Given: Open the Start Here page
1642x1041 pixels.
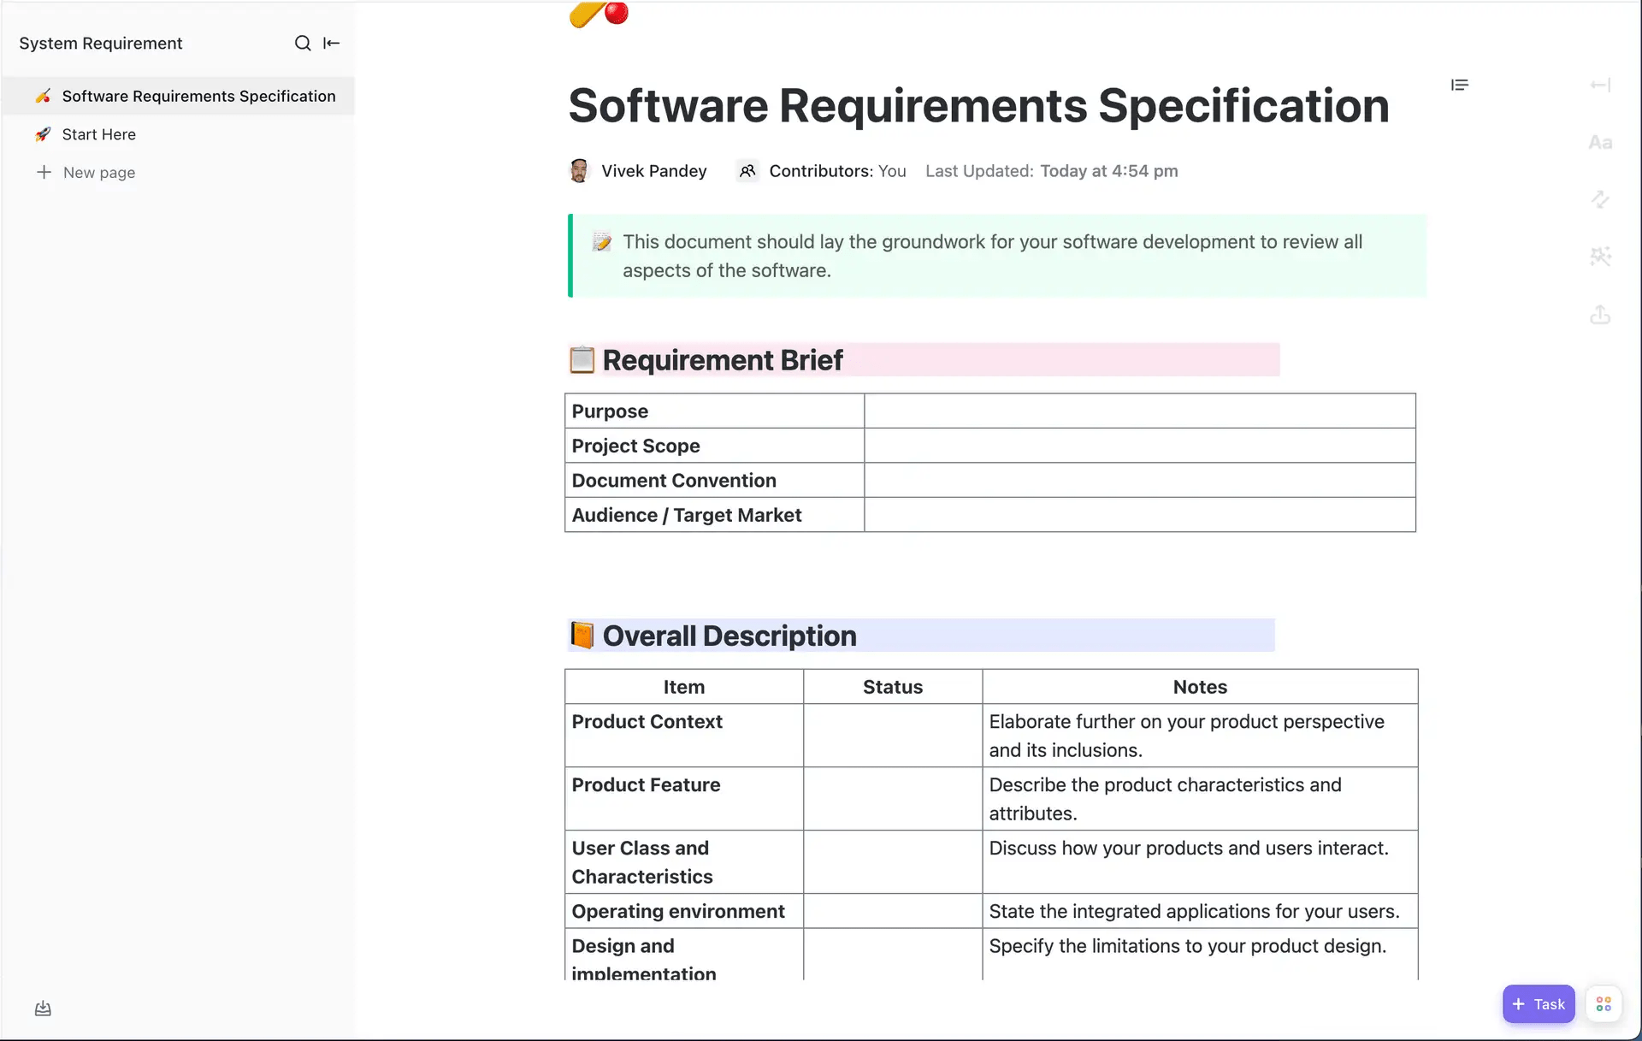Looking at the screenshot, I should (x=98, y=133).
